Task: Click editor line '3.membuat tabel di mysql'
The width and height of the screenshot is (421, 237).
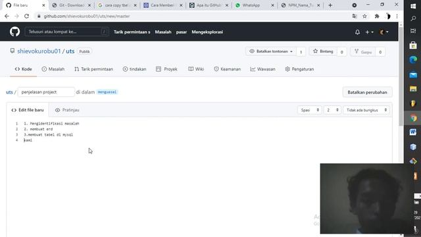Action: point(48,134)
